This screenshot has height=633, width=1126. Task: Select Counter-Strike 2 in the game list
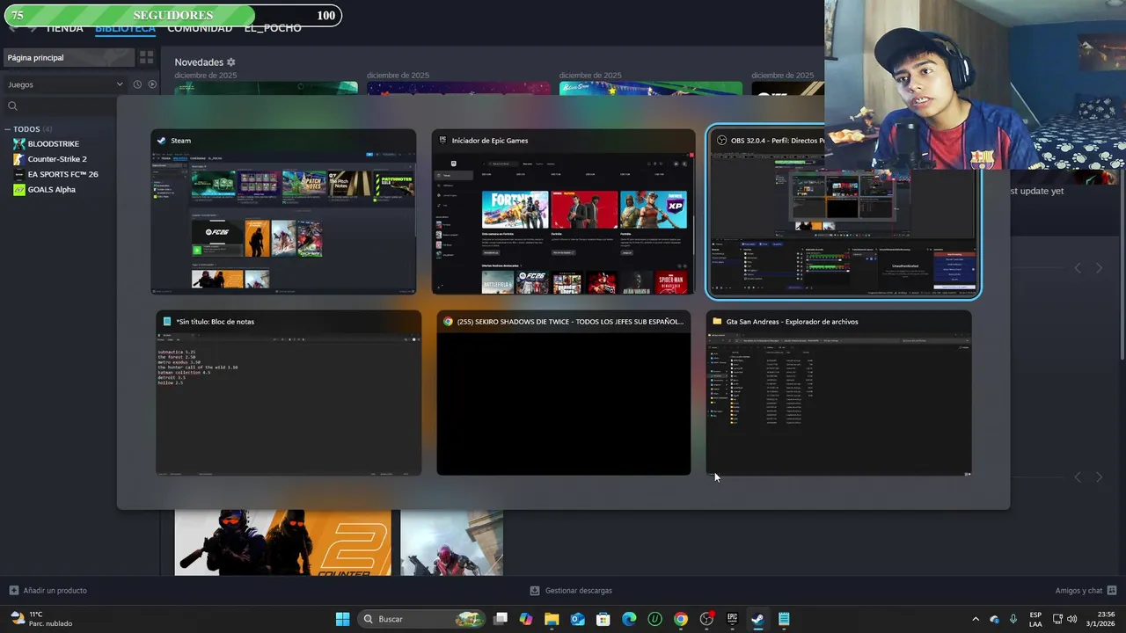[57, 159]
